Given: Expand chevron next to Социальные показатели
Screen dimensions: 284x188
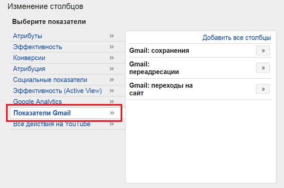Looking at the screenshot, I should [x=112, y=80].
